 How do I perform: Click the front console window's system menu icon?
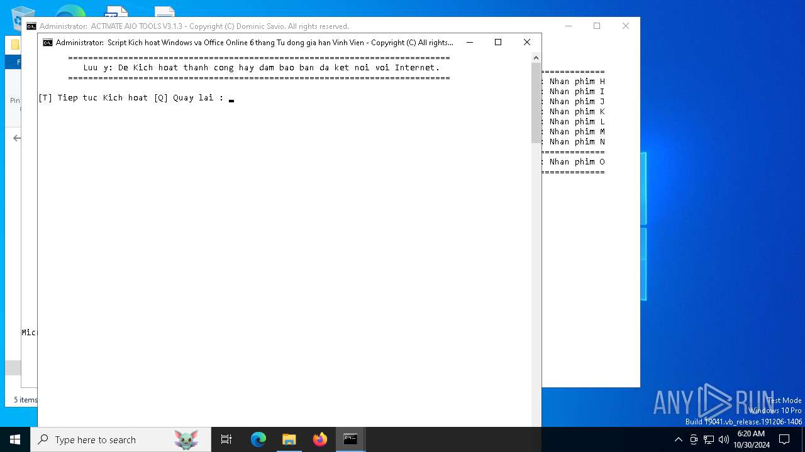(48, 43)
